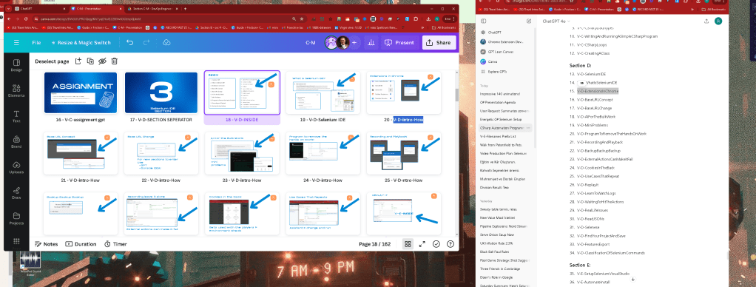Open Notes panel in Canva footer

tap(47, 244)
